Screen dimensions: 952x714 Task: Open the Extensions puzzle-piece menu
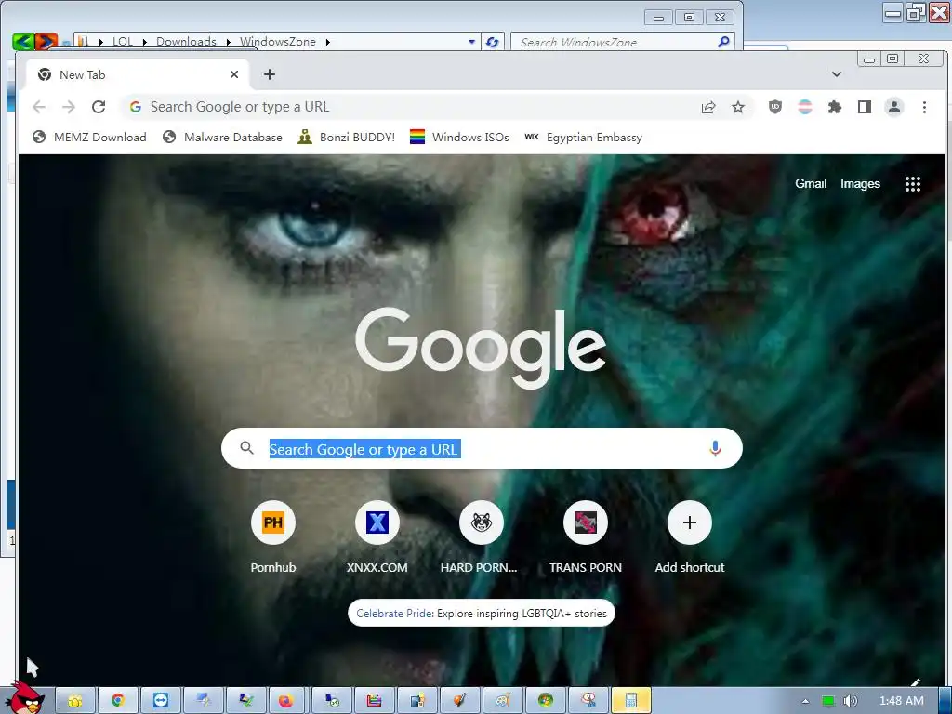[x=835, y=108]
